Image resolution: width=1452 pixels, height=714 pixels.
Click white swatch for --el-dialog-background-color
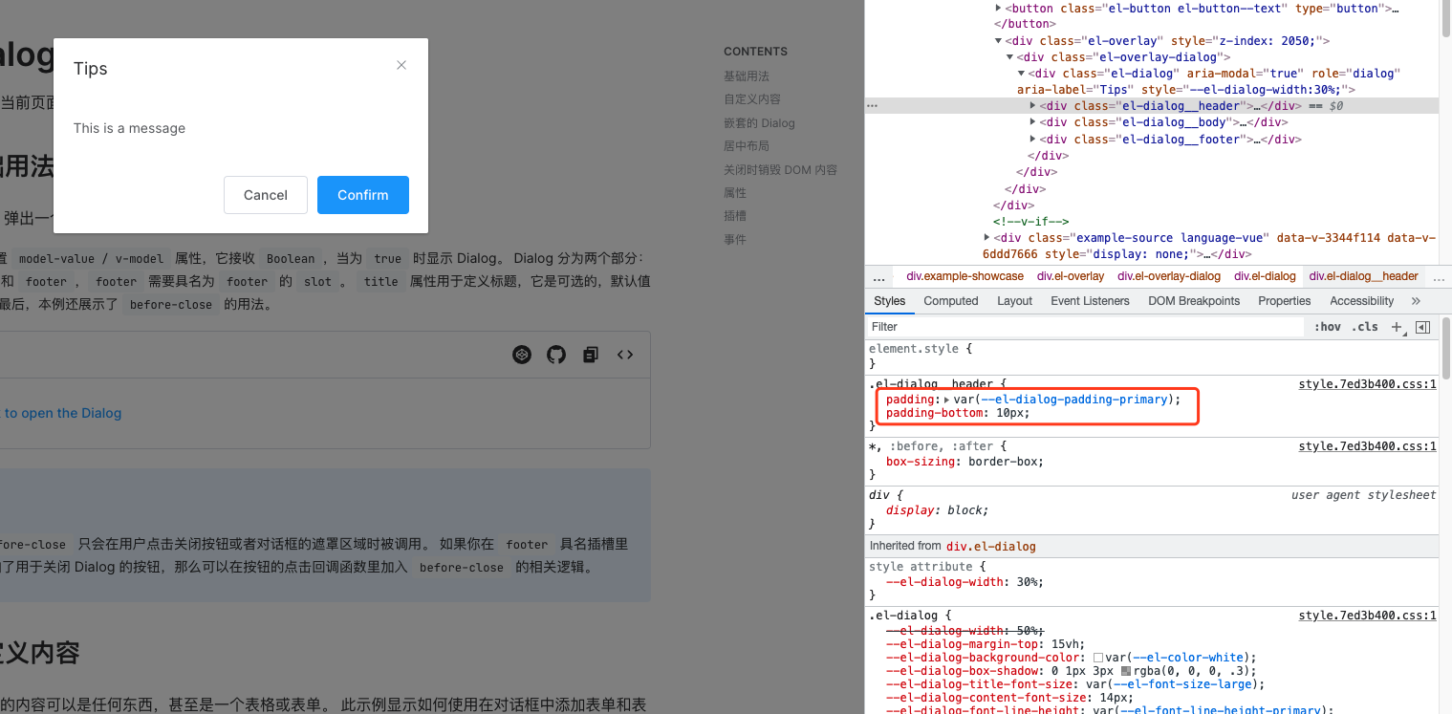[1098, 659]
